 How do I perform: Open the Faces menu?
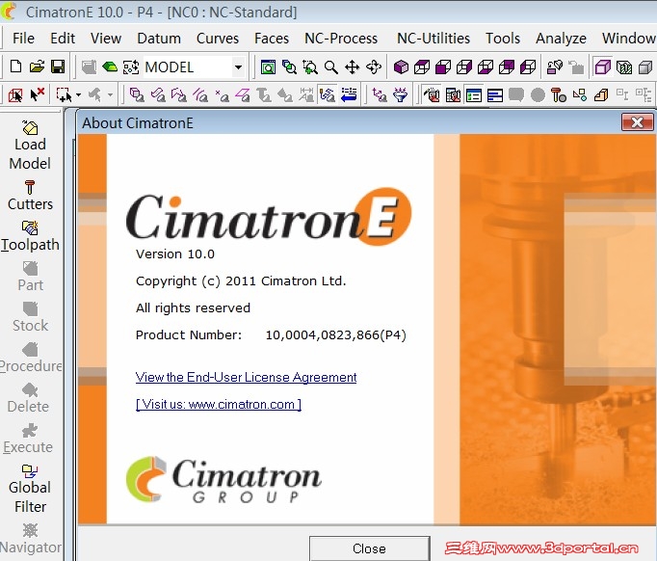(272, 39)
